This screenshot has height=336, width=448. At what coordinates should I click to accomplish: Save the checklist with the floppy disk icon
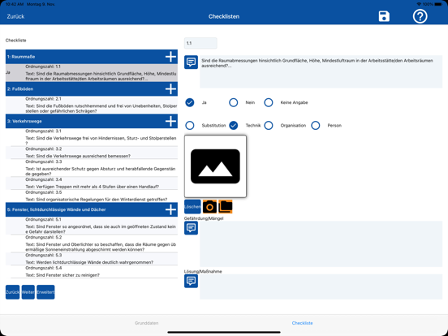tap(384, 16)
